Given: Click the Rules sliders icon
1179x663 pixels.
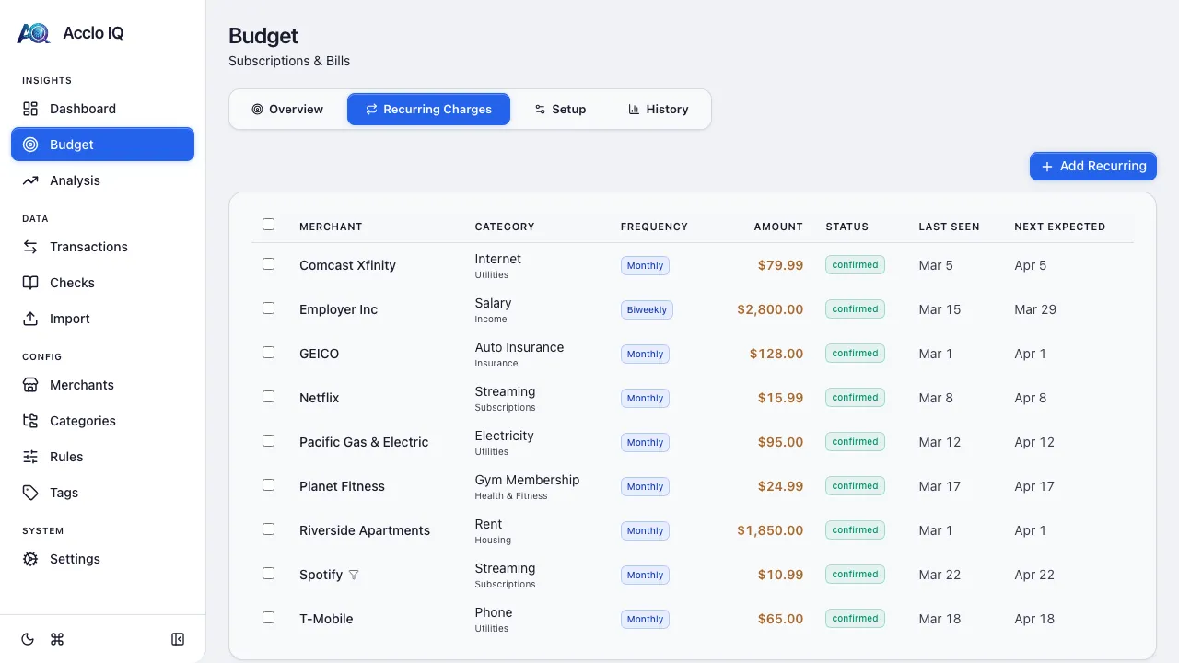Looking at the screenshot, I should [x=30, y=457].
